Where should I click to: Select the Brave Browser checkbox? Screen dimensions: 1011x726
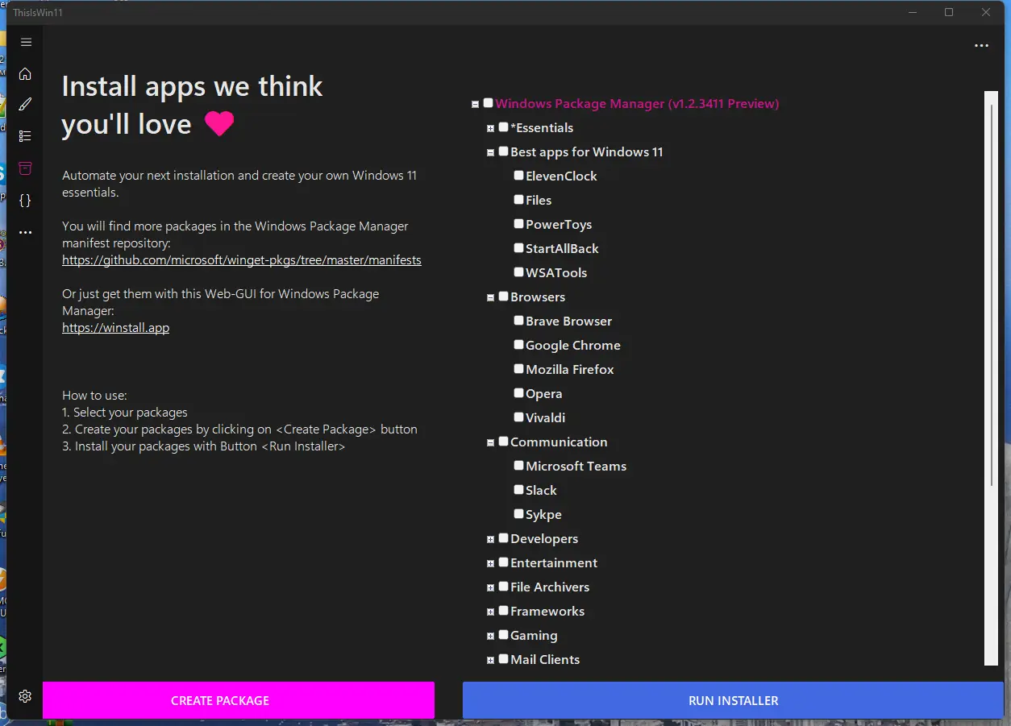point(518,321)
